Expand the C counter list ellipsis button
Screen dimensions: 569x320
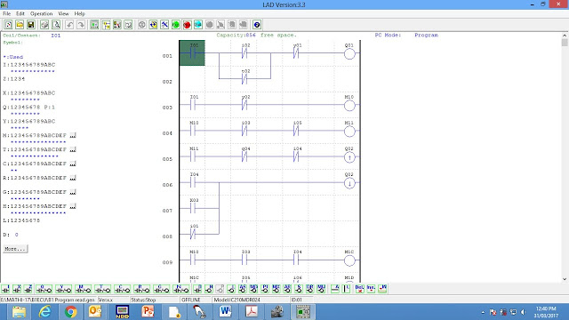pos(73,164)
